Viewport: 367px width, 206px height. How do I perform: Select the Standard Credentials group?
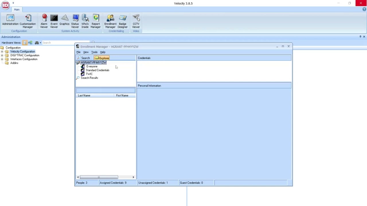[97, 70]
